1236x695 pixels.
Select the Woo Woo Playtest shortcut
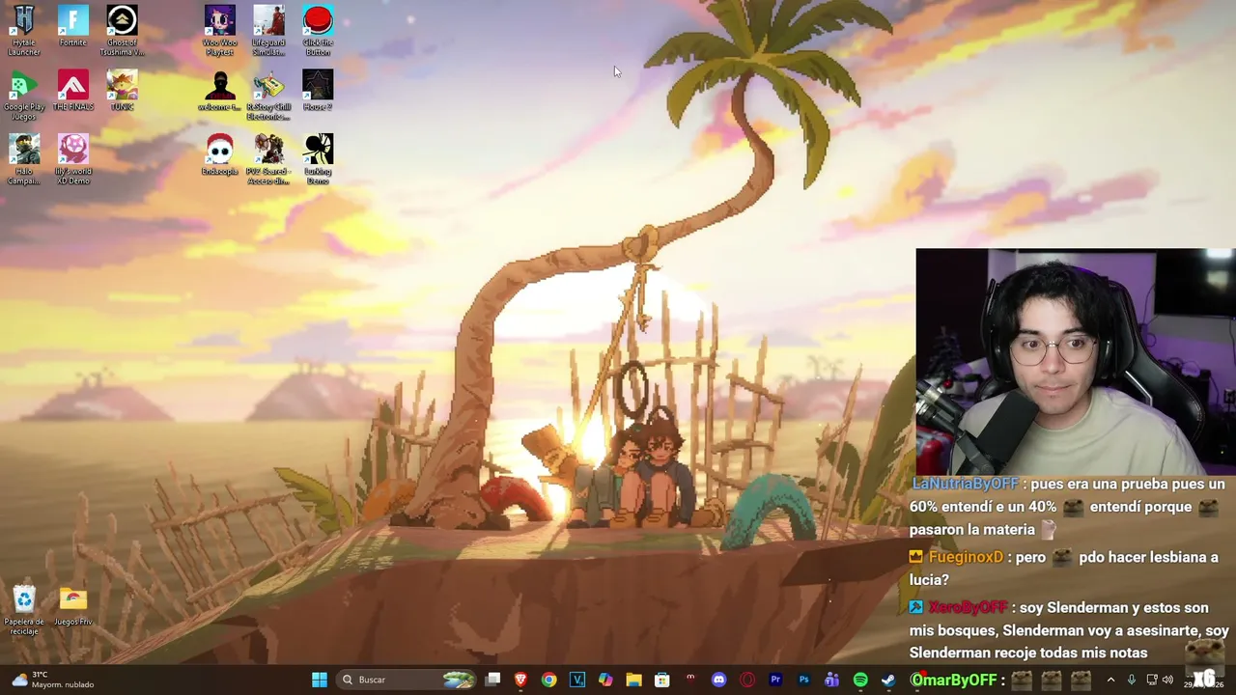pos(220,30)
